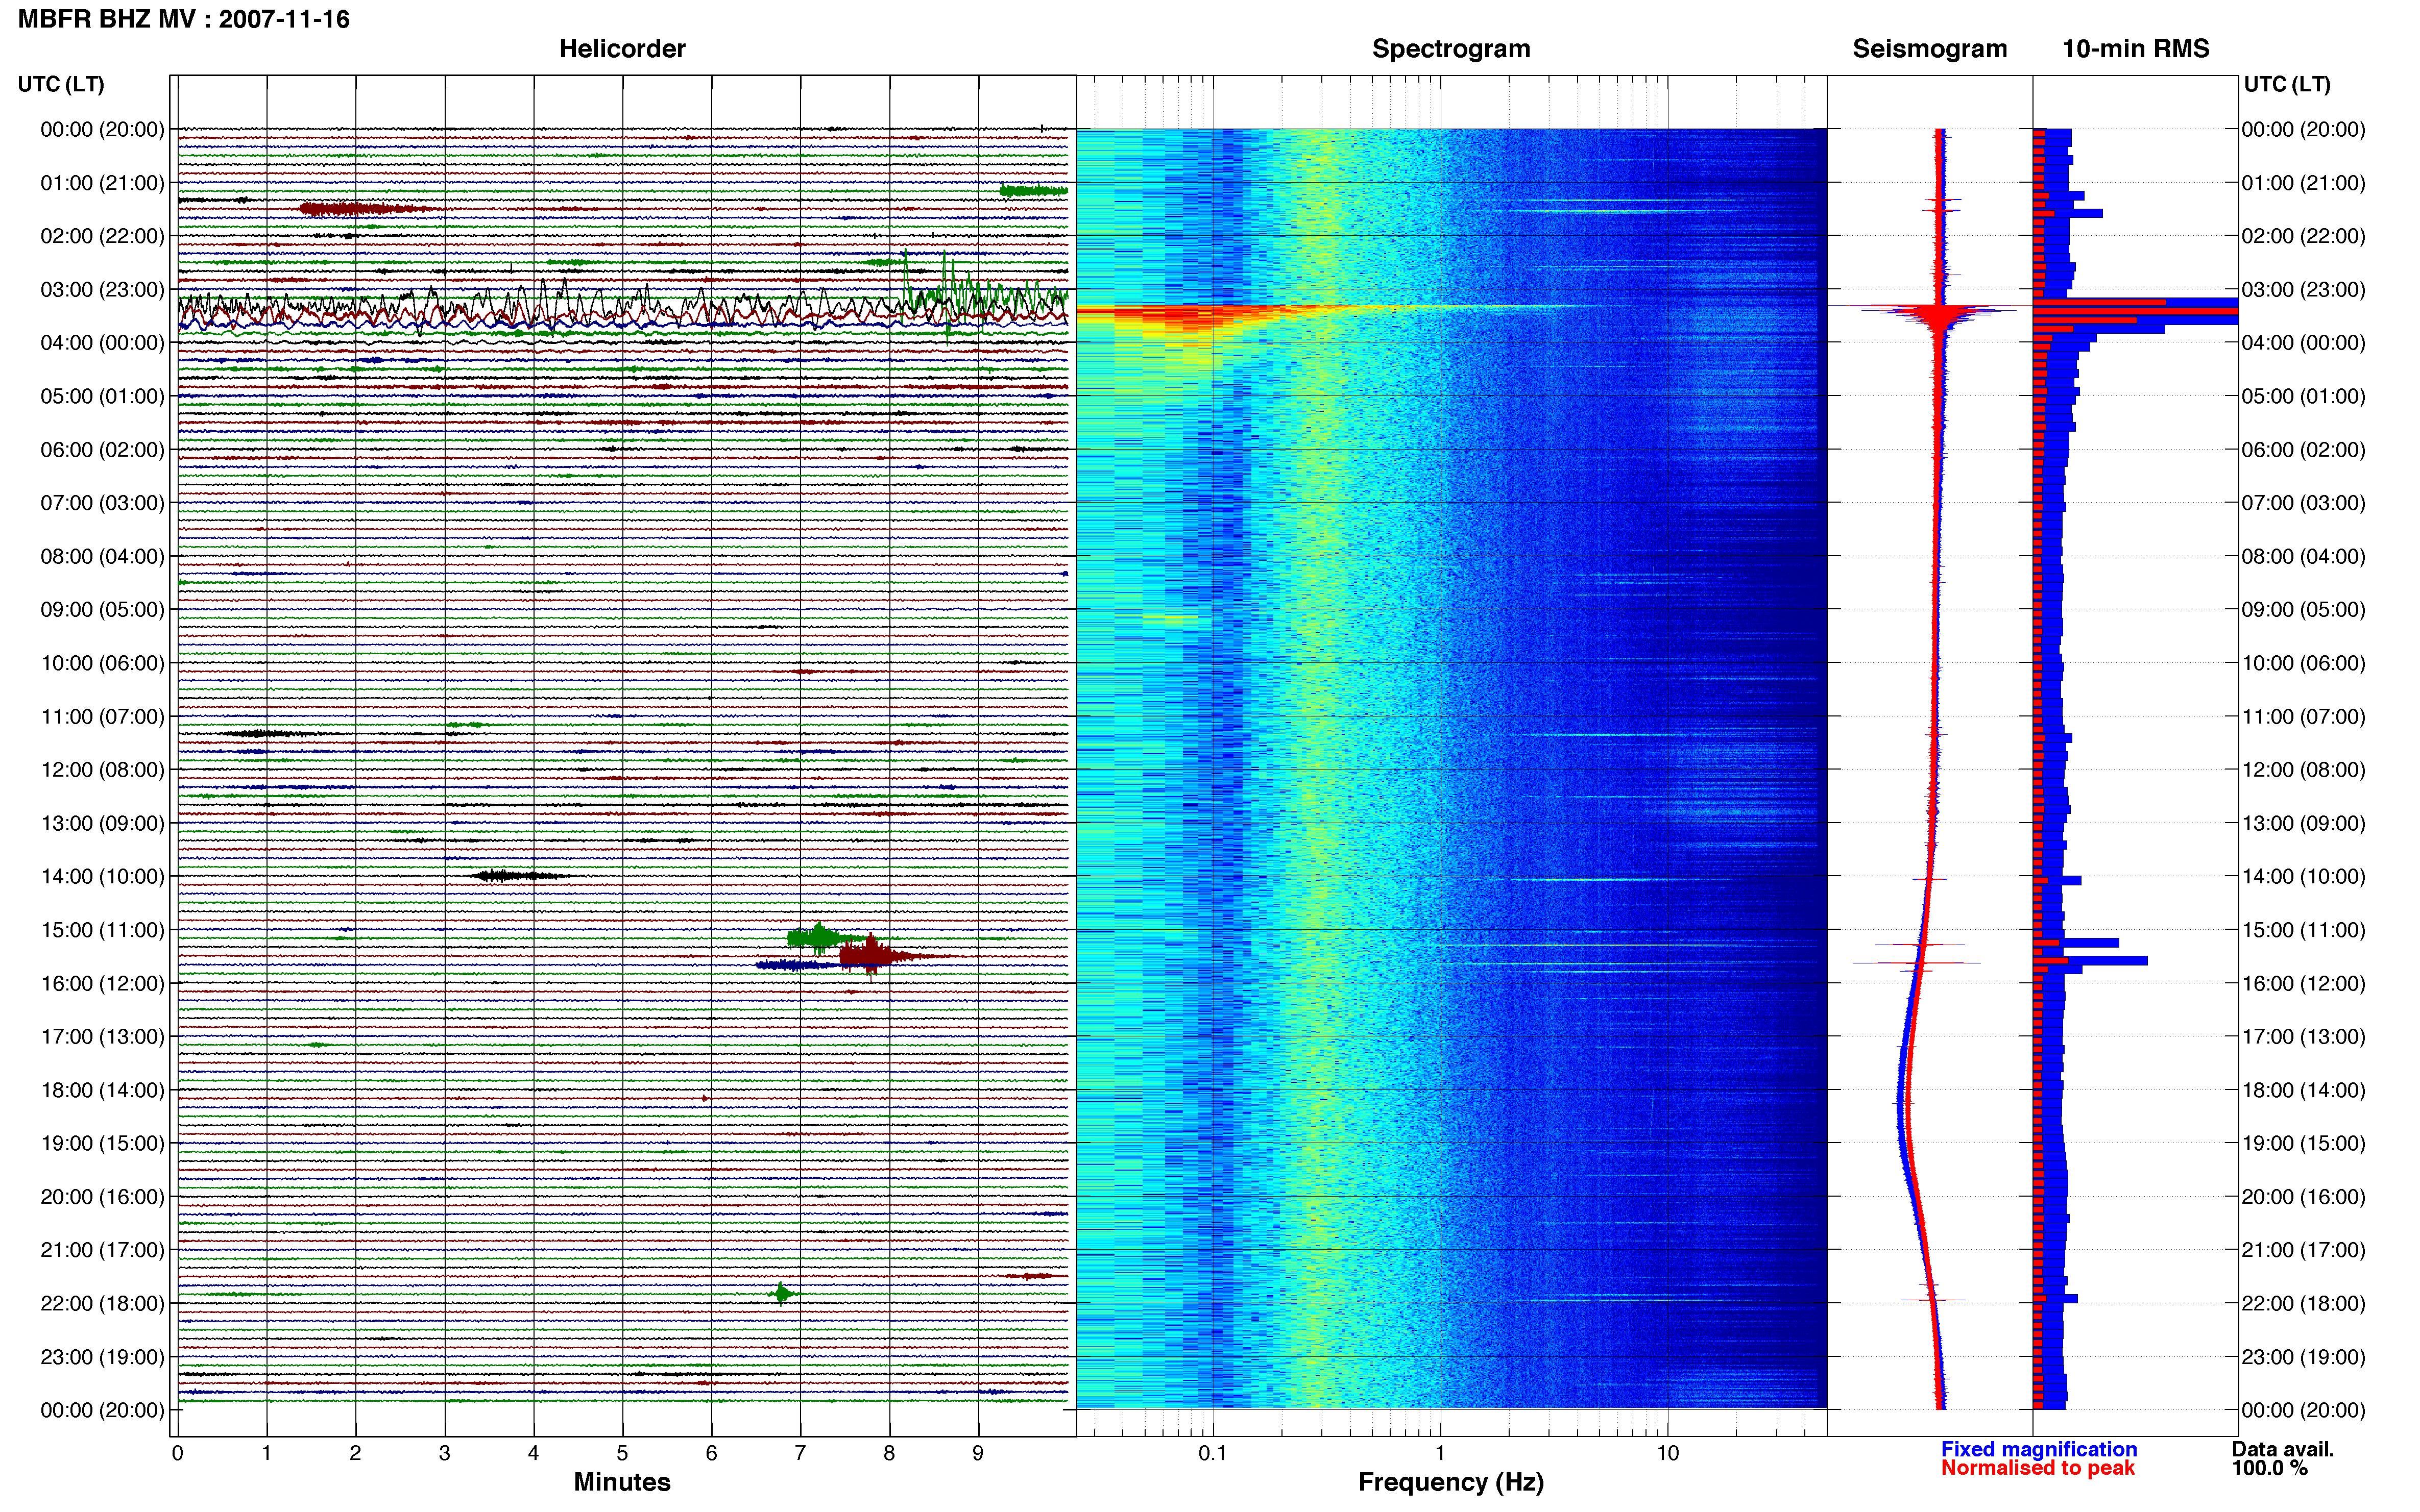Click the 'Minutes' x-axis label

622,1482
